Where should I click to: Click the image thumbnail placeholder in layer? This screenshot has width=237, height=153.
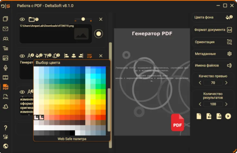point(81,34)
